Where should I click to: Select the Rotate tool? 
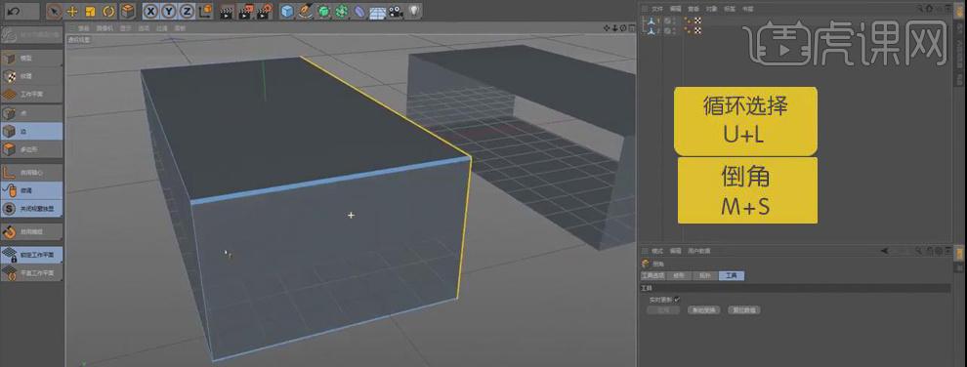pyautogui.click(x=108, y=11)
